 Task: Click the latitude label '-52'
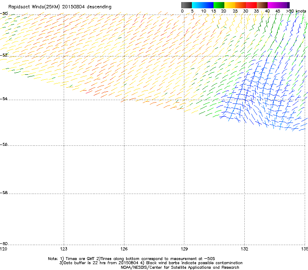click(x=4, y=55)
